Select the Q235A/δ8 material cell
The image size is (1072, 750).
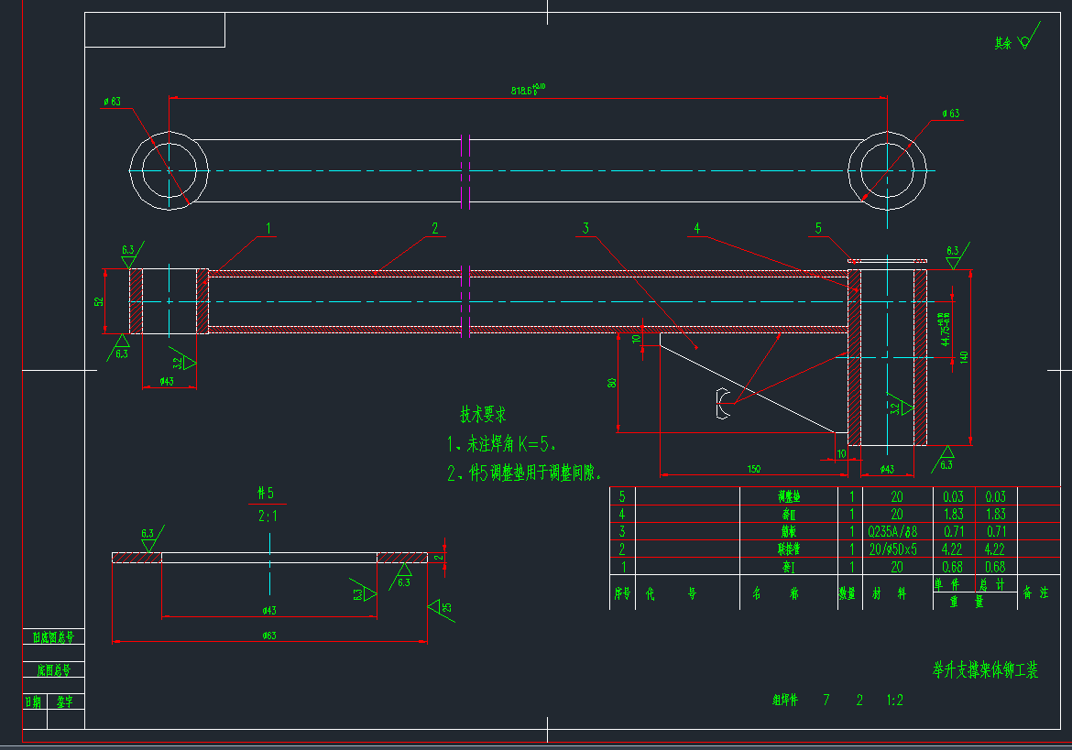coord(892,531)
